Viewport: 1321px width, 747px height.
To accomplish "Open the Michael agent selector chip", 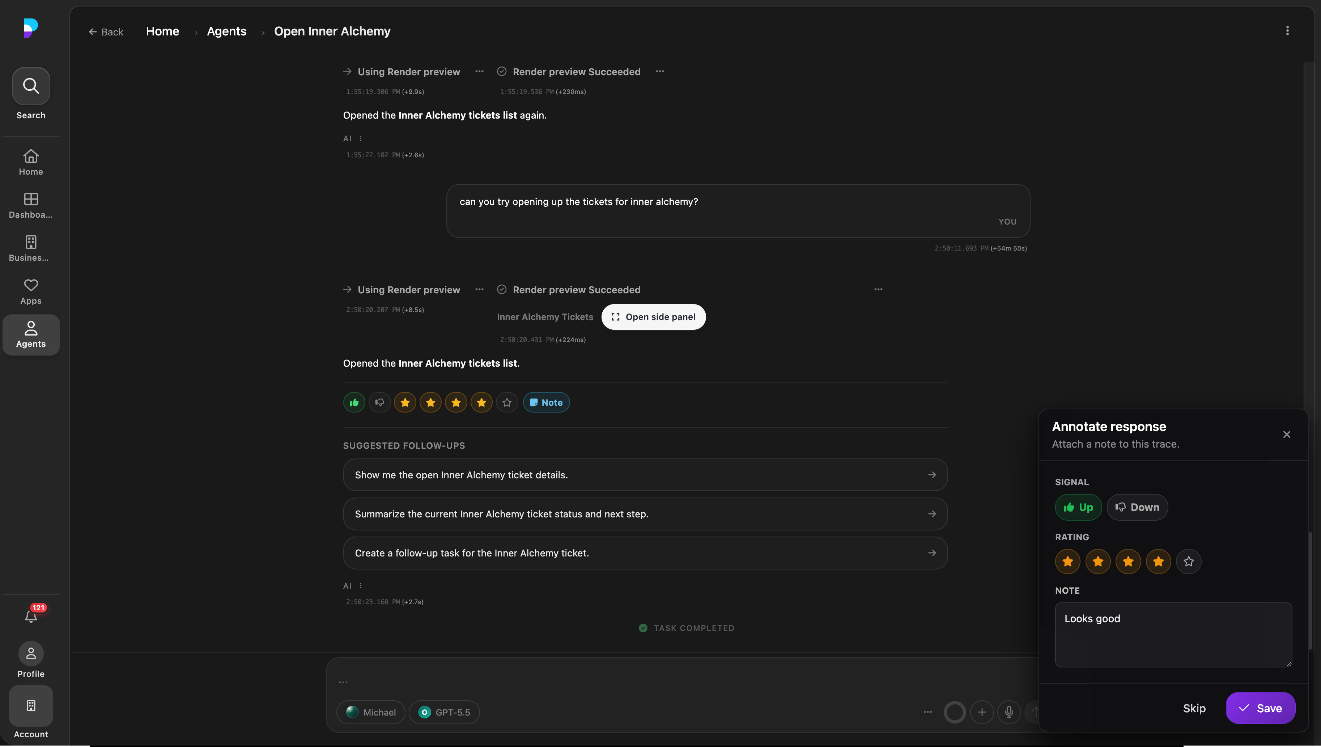I will [x=370, y=712].
